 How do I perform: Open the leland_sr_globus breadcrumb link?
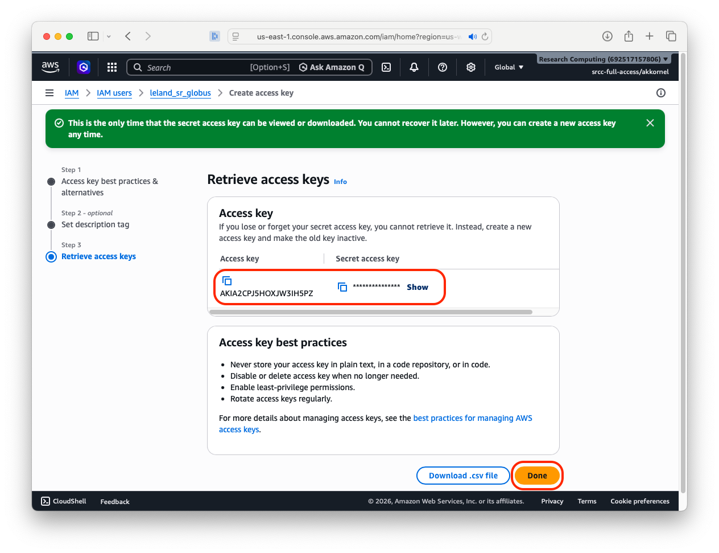tap(180, 93)
